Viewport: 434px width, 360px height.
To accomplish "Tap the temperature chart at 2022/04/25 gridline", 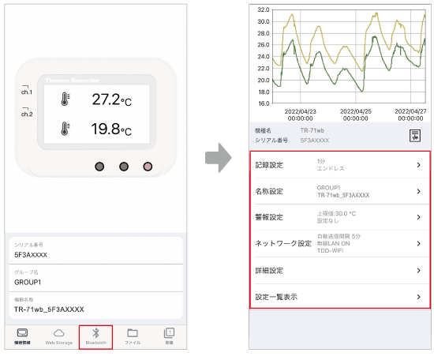I will (356, 57).
